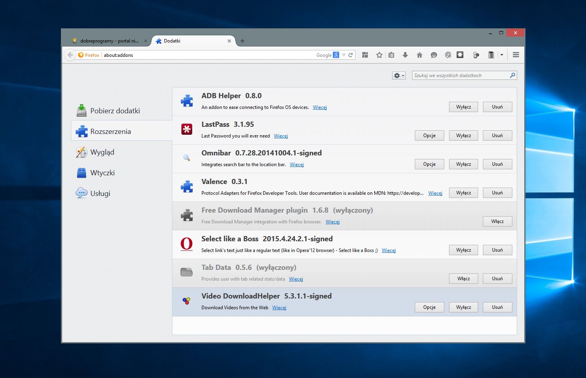586x378 pixels.
Task: Click the download manager clipboard toolbar icon
Action: coord(491,55)
